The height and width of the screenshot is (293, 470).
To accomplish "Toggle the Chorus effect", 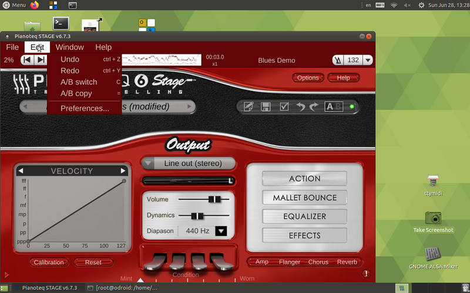I will [318, 262].
